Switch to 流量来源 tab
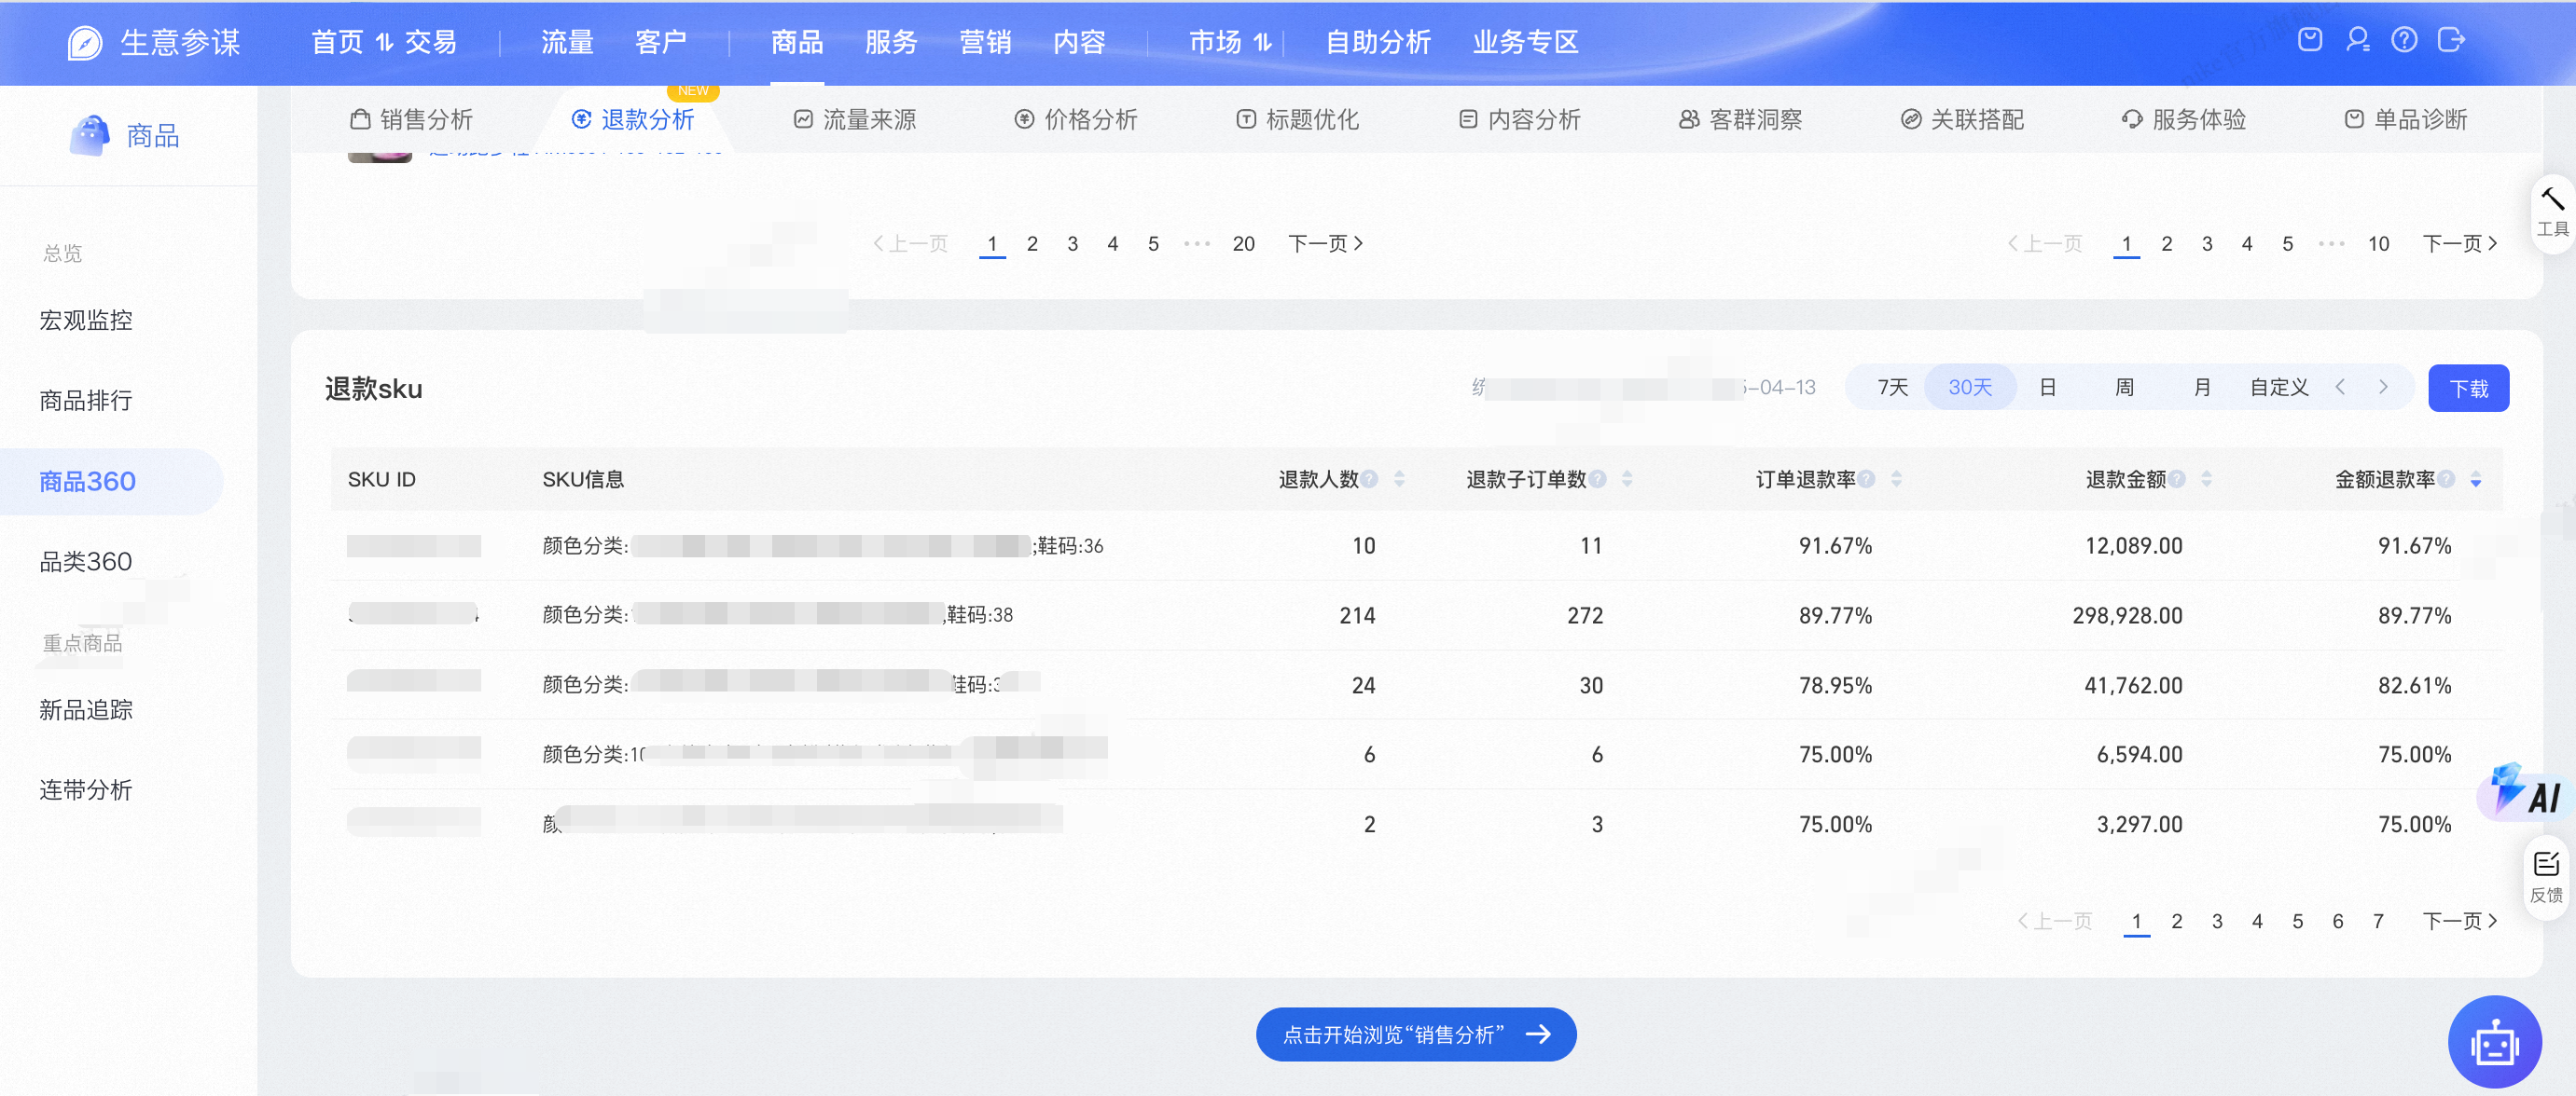 pos(855,120)
